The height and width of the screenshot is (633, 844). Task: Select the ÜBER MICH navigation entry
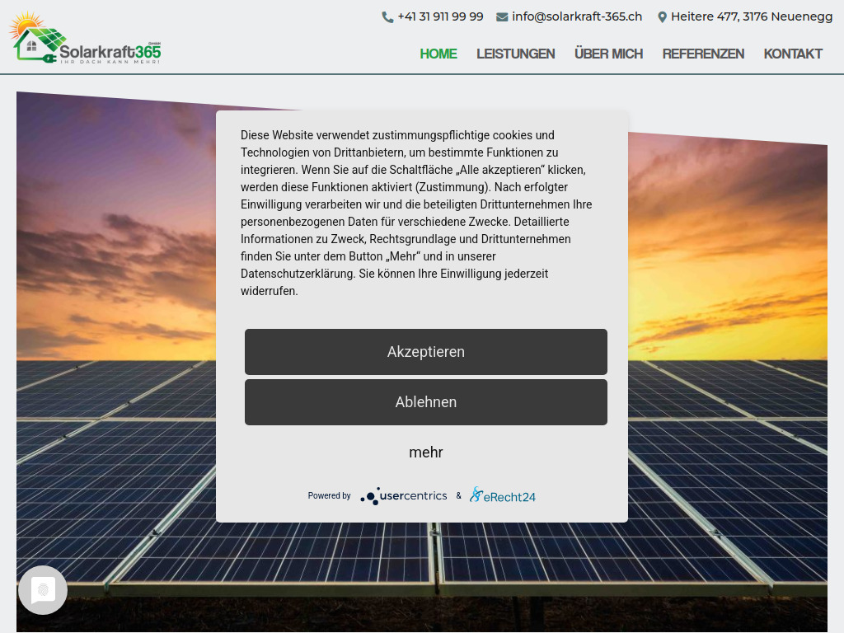click(x=608, y=54)
